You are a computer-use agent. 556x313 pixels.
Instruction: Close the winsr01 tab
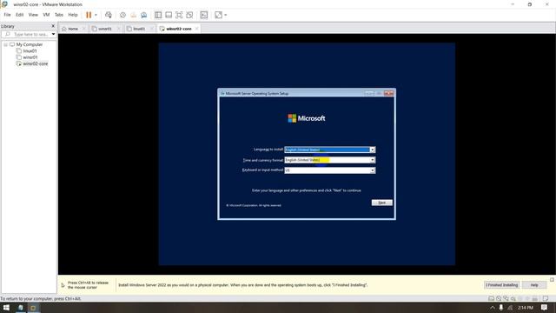118,29
